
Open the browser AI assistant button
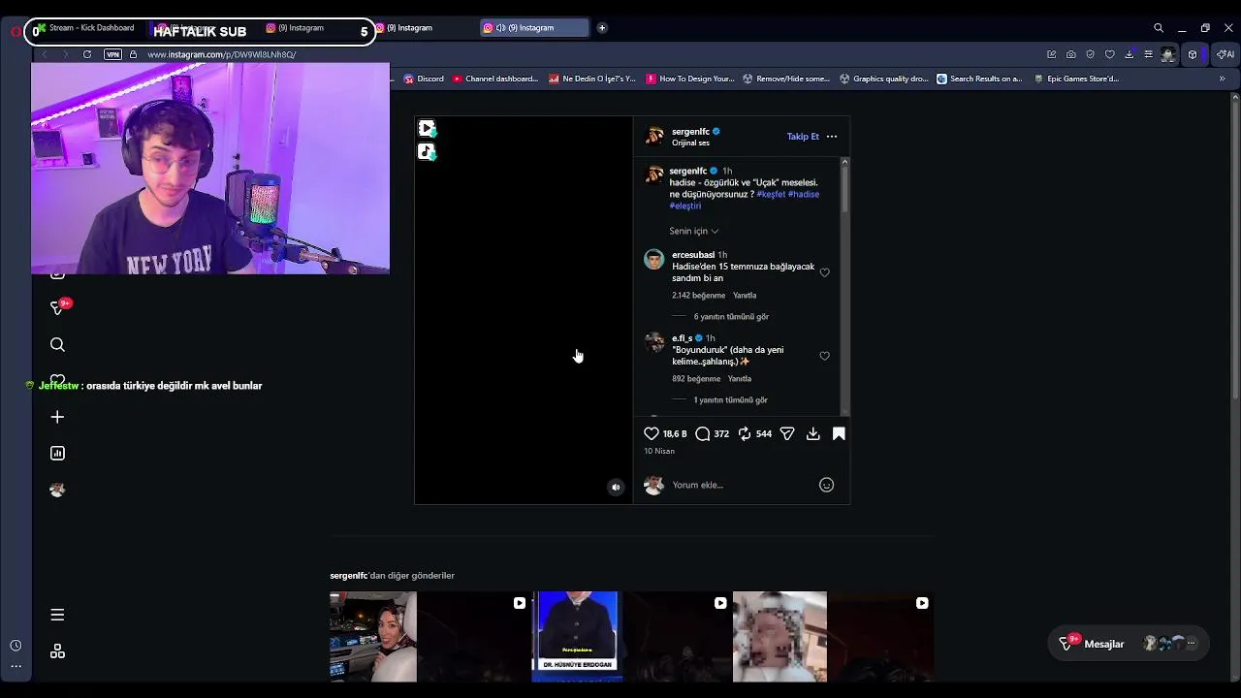[x=1225, y=54]
